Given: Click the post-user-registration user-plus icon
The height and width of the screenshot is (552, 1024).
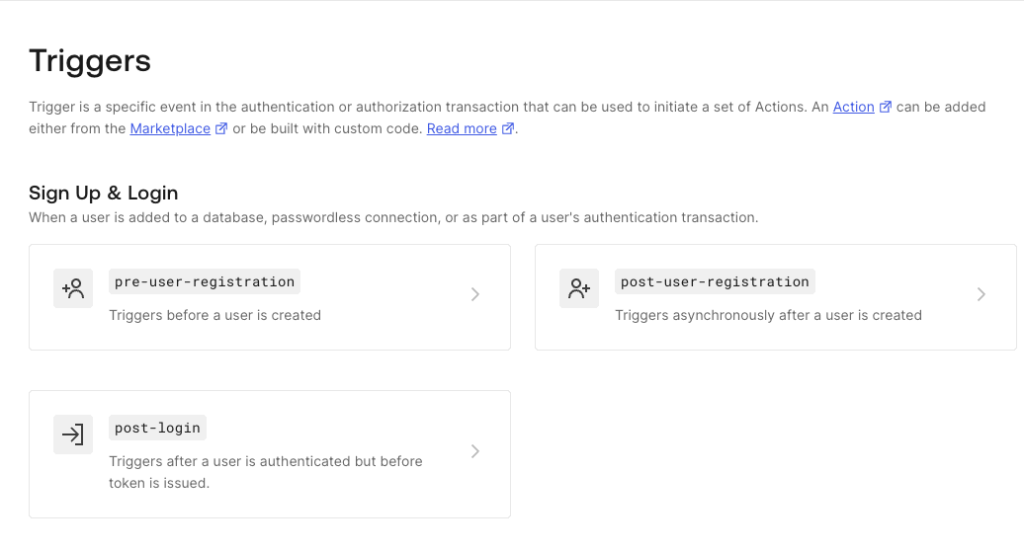Looking at the screenshot, I should coord(579,288).
